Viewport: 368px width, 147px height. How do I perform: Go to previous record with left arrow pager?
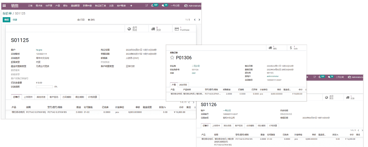point(195,20)
